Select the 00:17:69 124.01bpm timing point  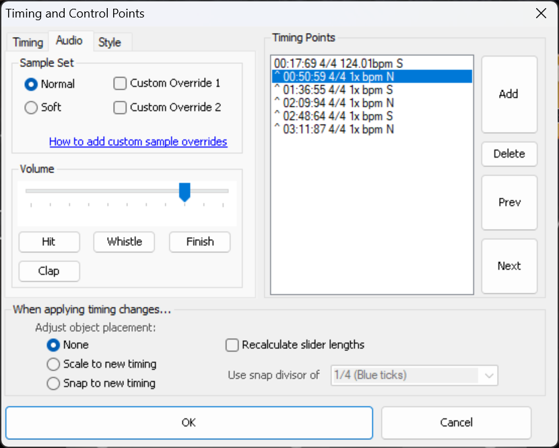click(x=338, y=63)
